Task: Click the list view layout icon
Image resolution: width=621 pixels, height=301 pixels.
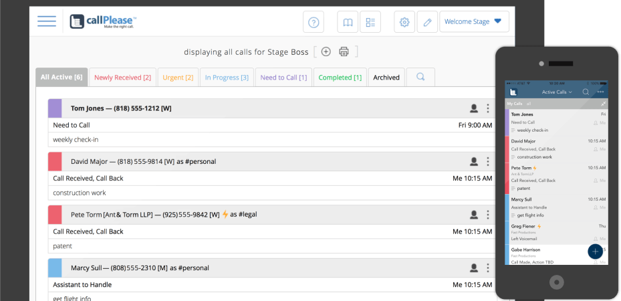Action: click(x=370, y=22)
